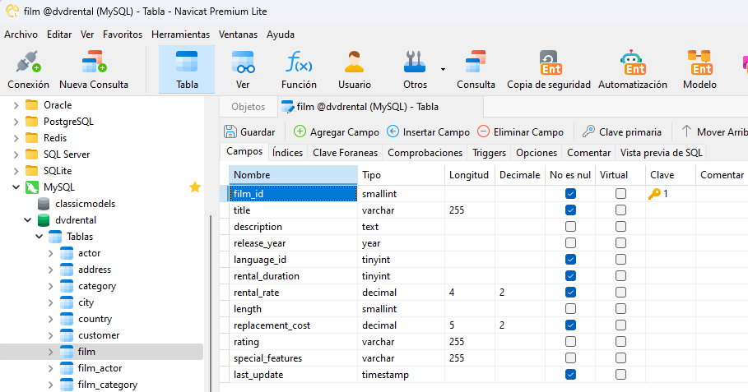Image resolution: width=748 pixels, height=392 pixels.
Task: Open Copia de seguridad icon
Action: [x=550, y=62]
